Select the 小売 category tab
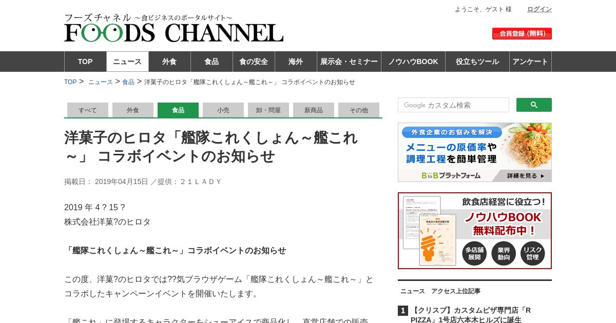This screenshot has height=323, width=616. [x=223, y=110]
